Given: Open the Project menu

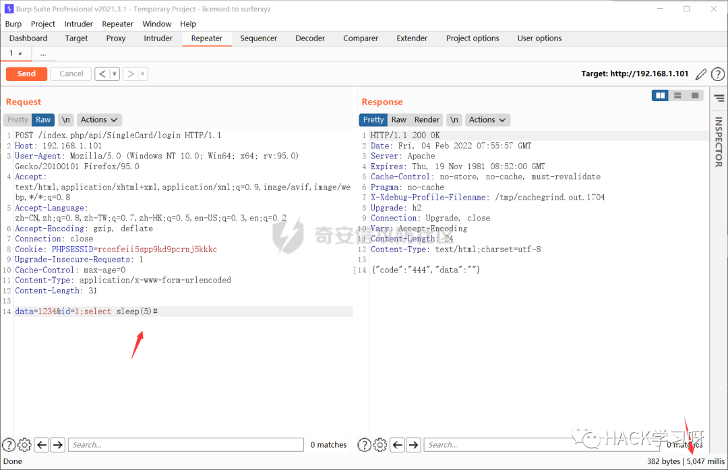Looking at the screenshot, I should [42, 24].
